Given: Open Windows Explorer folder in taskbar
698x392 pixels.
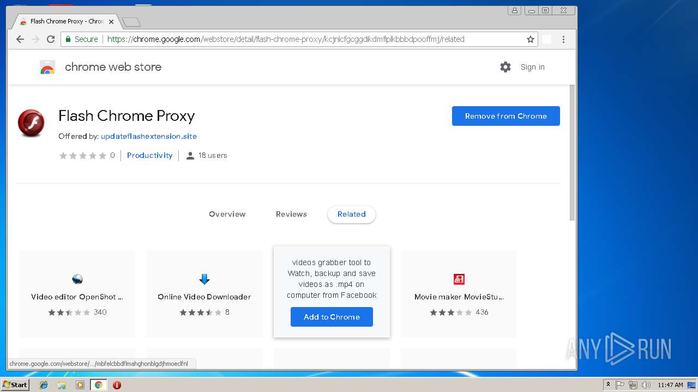Looking at the screenshot, I should coord(62,385).
